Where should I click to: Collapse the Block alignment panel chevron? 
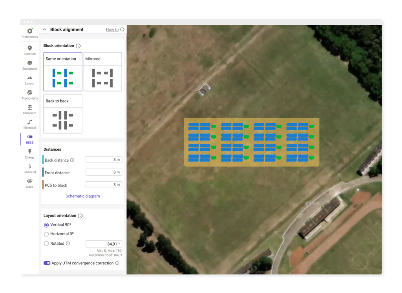pos(44,30)
